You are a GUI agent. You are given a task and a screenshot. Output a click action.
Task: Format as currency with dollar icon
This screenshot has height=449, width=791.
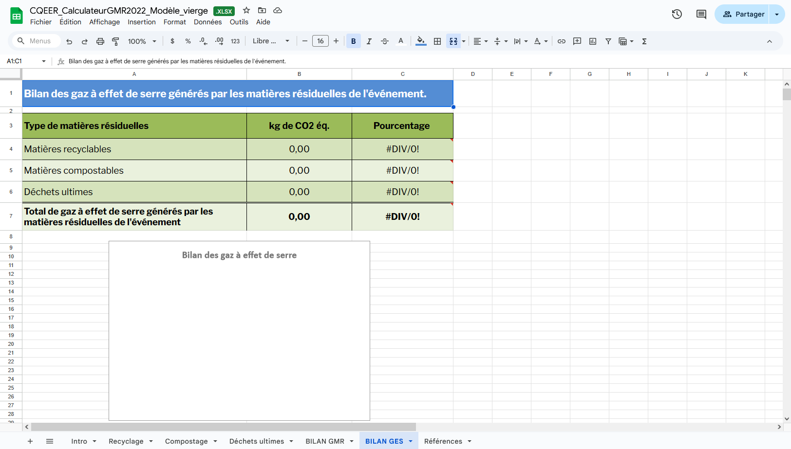point(172,41)
